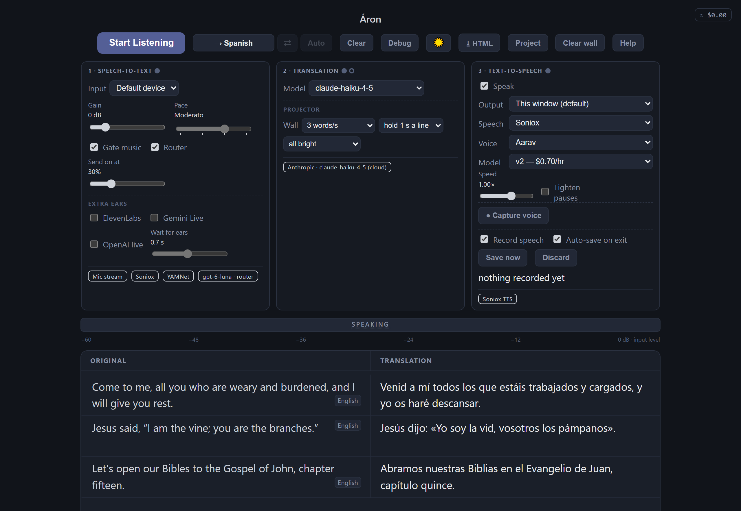Image resolution: width=741 pixels, height=511 pixels.
Task: Click the Save now button
Action: pos(503,258)
